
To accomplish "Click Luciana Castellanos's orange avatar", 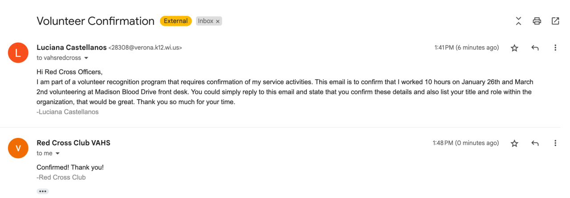I will pos(18,53).
